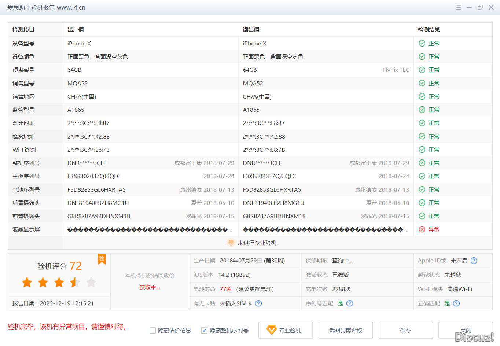Click the 本机今日预估回收价 label
This screenshot has width=500, height=346.
coord(150,275)
